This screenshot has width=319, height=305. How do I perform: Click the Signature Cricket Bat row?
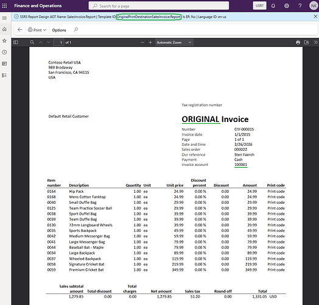coord(166,264)
